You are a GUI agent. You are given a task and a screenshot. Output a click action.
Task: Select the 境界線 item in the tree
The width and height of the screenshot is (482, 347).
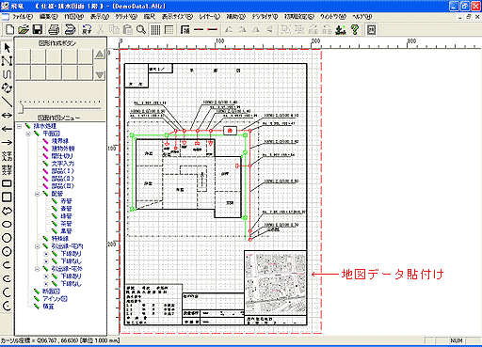(59, 141)
